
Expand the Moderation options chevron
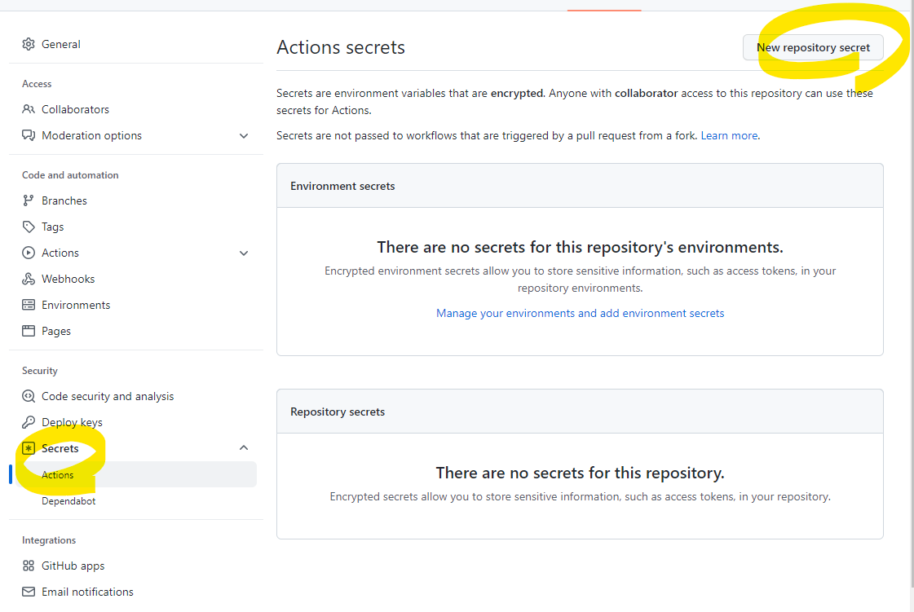(244, 136)
